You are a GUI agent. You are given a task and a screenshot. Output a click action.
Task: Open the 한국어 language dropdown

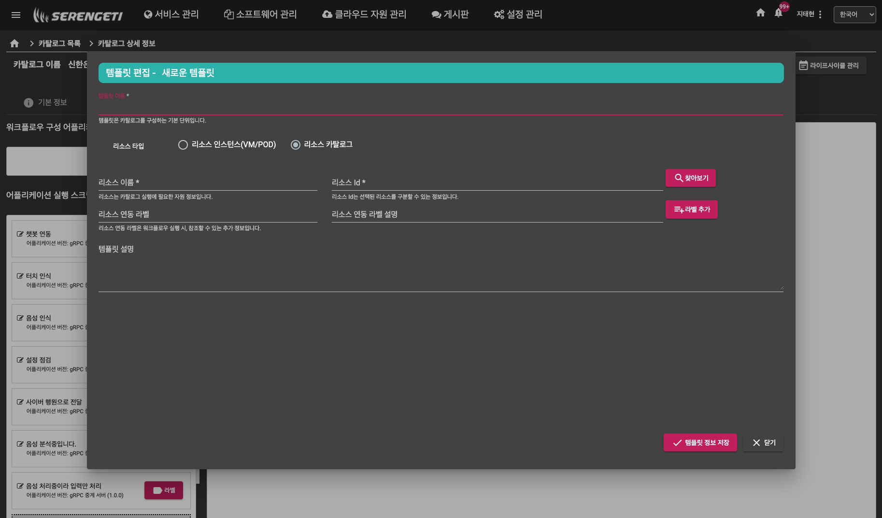coord(854,14)
